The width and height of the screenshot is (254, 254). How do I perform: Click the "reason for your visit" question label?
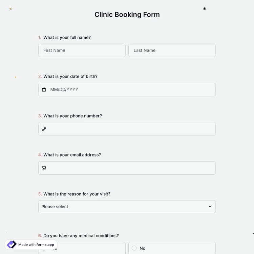coord(77,194)
